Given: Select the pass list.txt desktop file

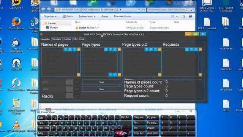Looking at the screenshot, I should 226,64.
